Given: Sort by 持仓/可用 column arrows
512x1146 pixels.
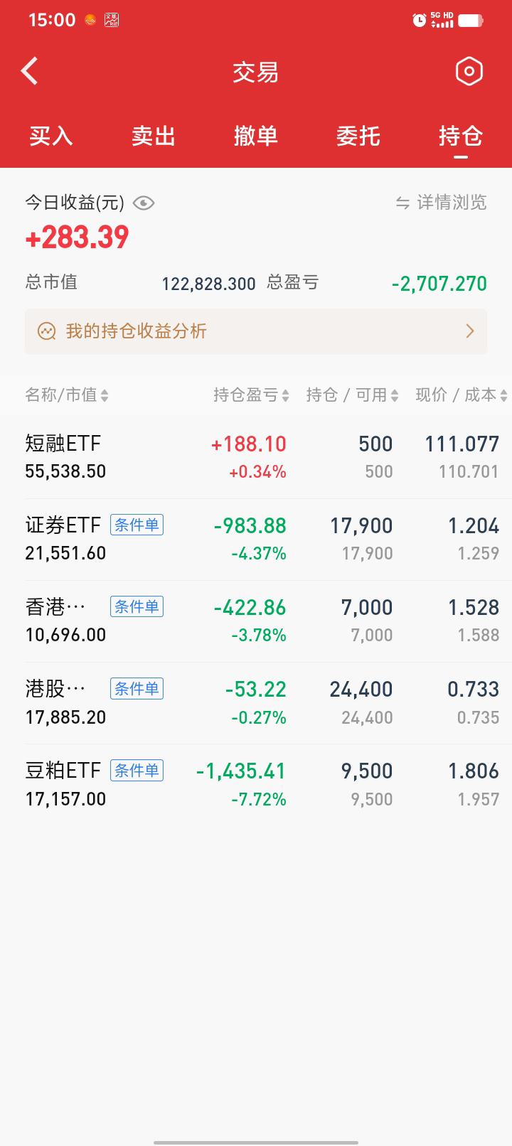Looking at the screenshot, I should coord(395,395).
